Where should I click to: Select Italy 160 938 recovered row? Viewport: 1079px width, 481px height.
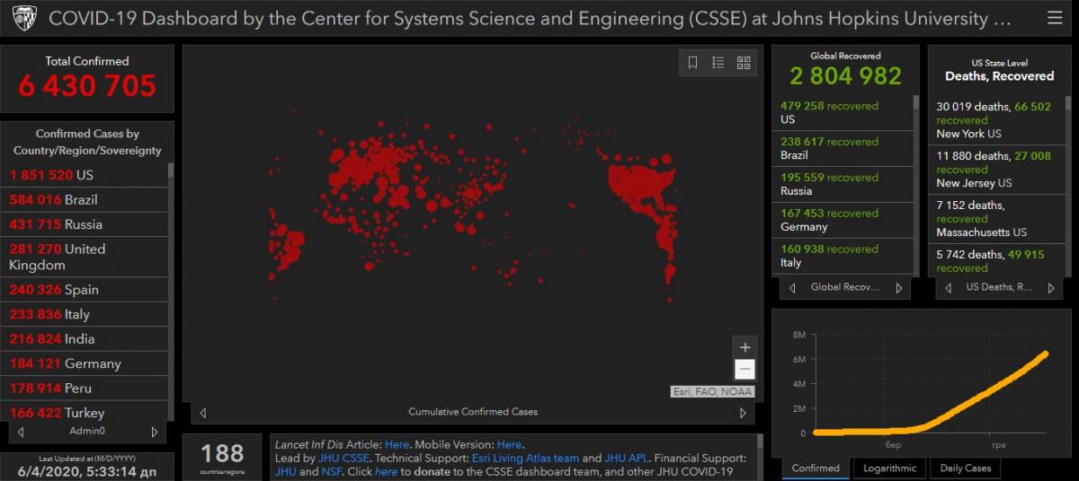(843, 256)
